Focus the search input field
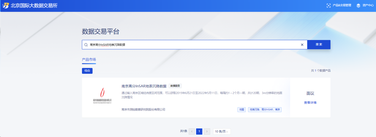The width and height of the screenshot is (376, 137). pyautogui.click(x=195, y=45)
